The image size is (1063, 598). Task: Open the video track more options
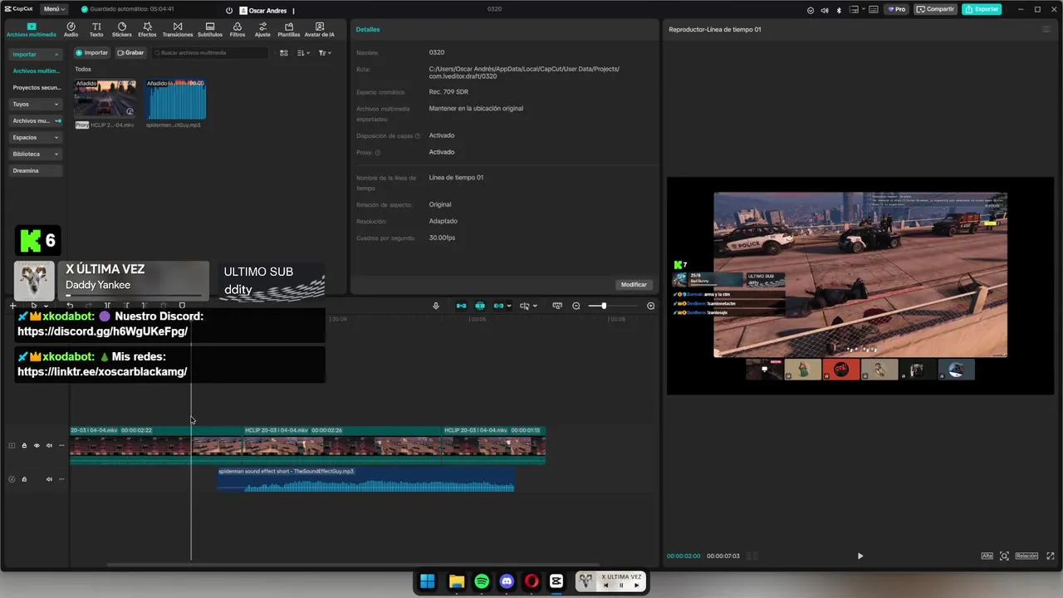click(61, 445)
